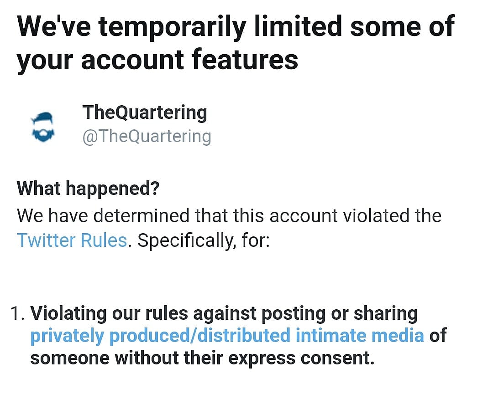Viewport: 493px width, 394px height.
Task: Click the word "limited" in the heading
Action: [297, 26]
